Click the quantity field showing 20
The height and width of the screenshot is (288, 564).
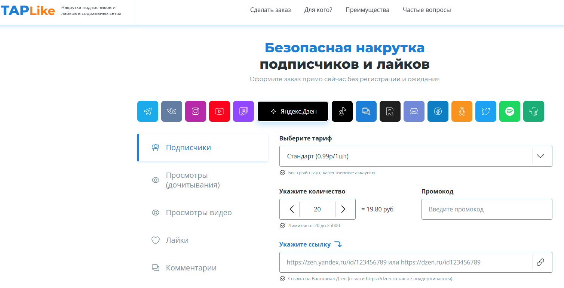pos(318,209)
